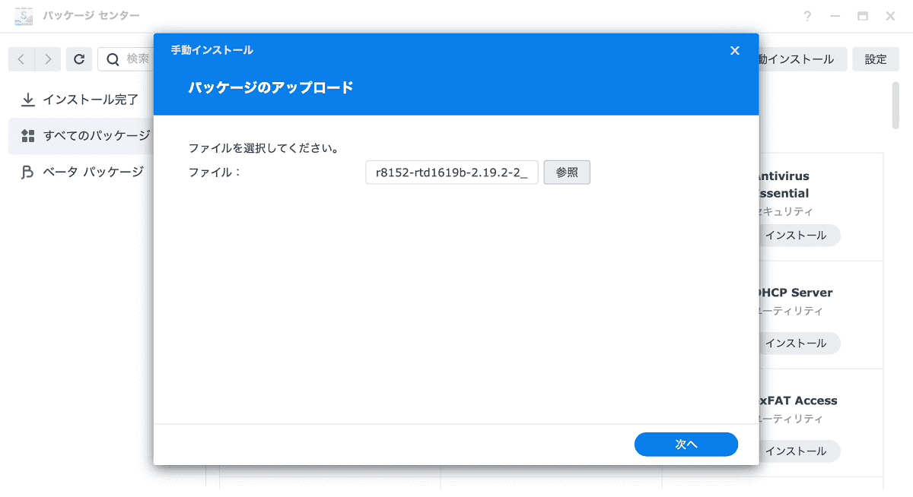Minimize the Package Center window
Screen dimensions: 913x497
(835, 16)
